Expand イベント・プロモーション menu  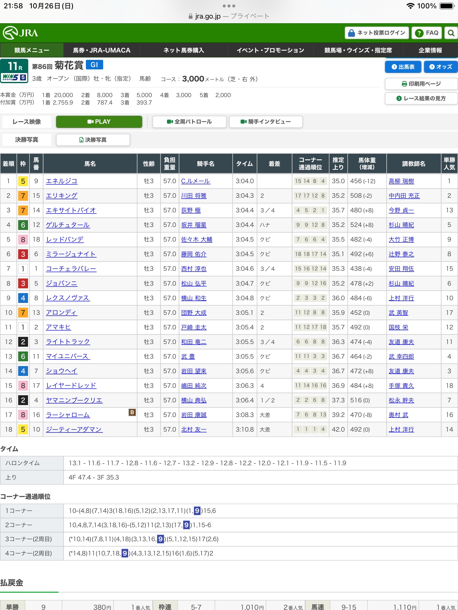(270, 50)
